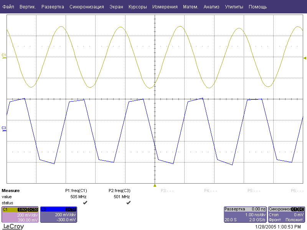Open the Синхронизация menu
Viewport: 307px width, 230px height.
tap(87, 7)
